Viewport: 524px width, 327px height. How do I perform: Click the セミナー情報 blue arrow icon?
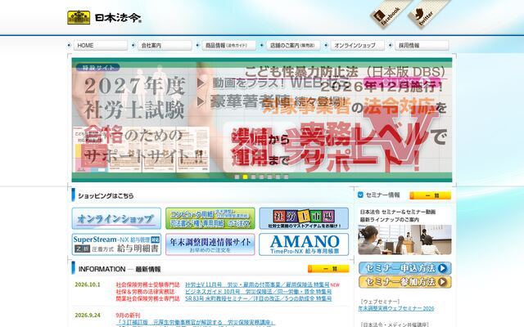tap(360, 195)
